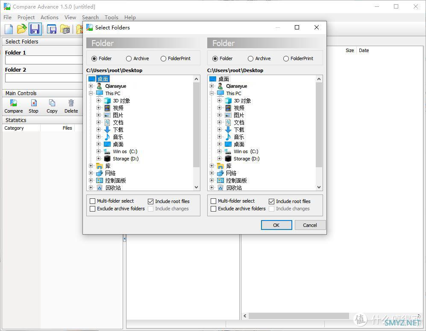Collapse This PC node in left tree
426x331 pixels.
point(91,93)
